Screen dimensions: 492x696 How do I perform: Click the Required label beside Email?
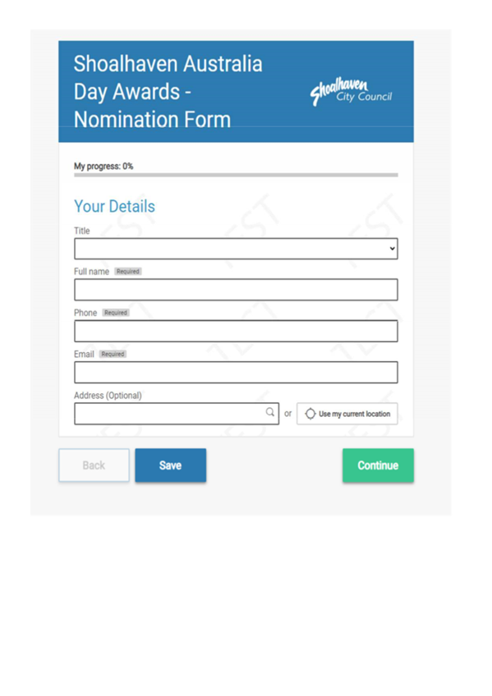pyautogui.click(x=112, y=354)
